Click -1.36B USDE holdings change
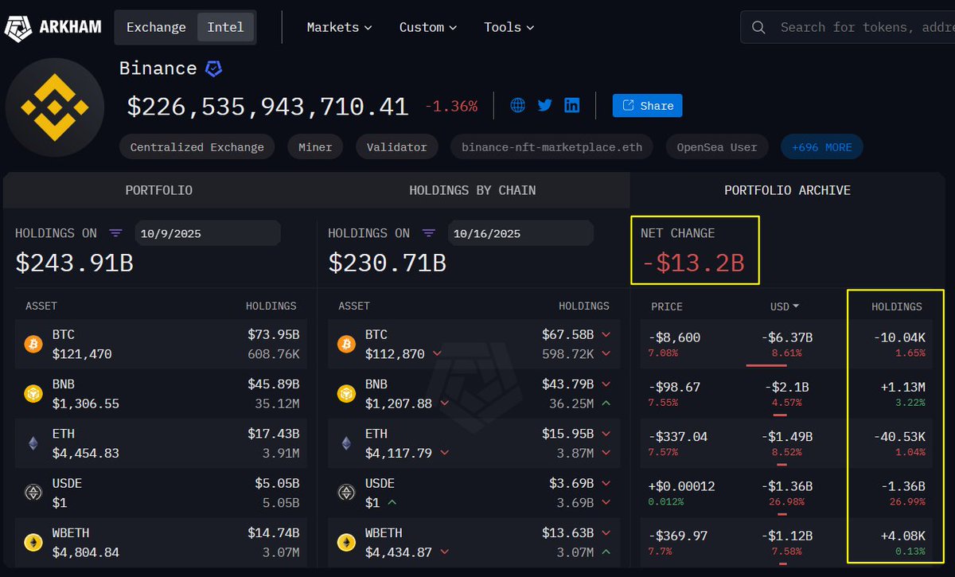The height and width of the screenshot is (577, 955). [902, 485]
